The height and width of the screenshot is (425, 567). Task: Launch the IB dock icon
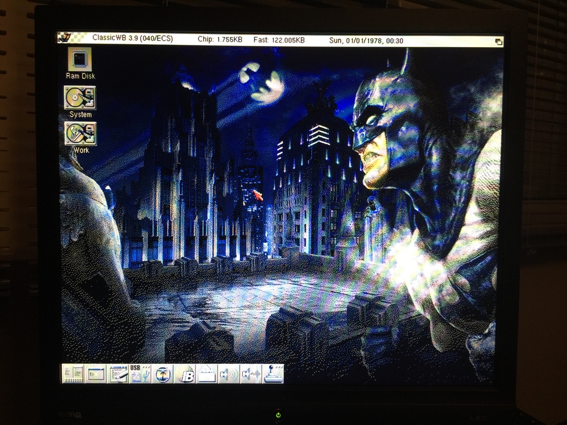[x=184, y=374]
